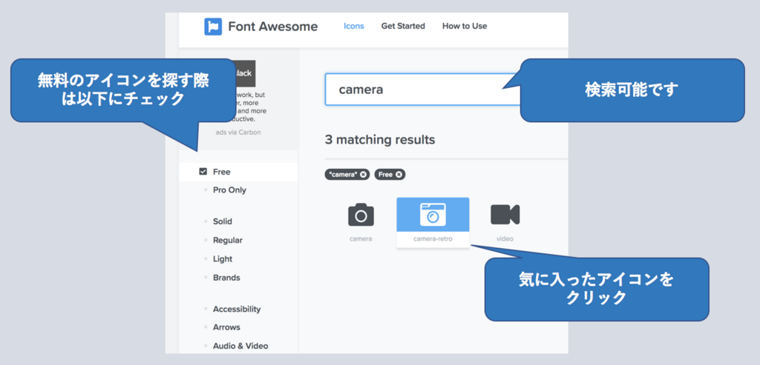This screenshot has height=365, width=760.
Task: Uncheck the Free filter checkbox
Action: tap(203, 172)
